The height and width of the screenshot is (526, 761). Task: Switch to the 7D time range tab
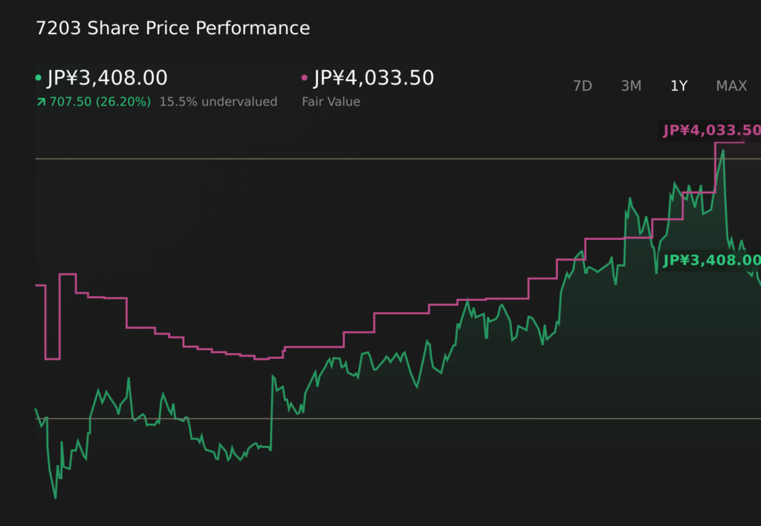(583, 85)
